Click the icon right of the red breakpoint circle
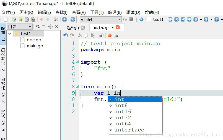 (x=116, y=35)
